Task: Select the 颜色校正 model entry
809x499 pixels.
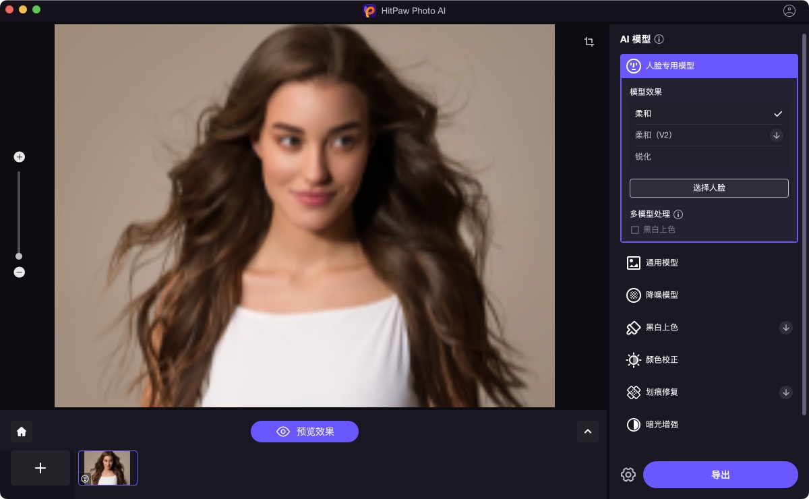Action: 709,360
